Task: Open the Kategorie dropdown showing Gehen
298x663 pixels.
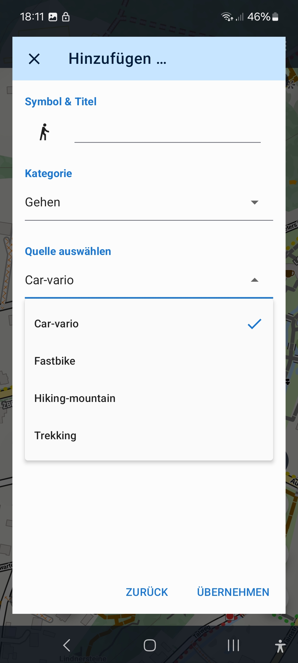Action: click(138, 202)
